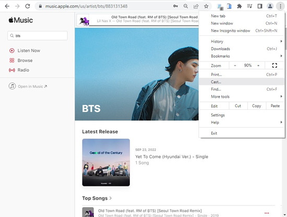287x217 pixels.
Task: Click the three-dot Chrome menu button
Action: [x=280, y=6]
